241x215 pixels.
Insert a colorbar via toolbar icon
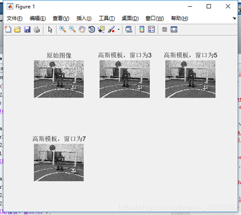tap(142, 29)
